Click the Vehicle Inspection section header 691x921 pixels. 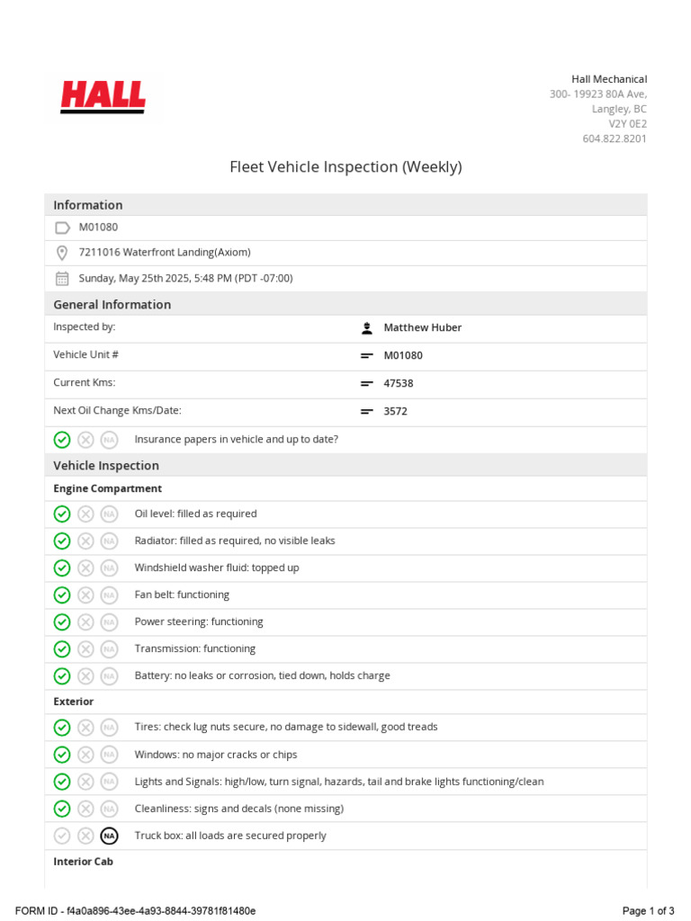click(x=106, y=465)
